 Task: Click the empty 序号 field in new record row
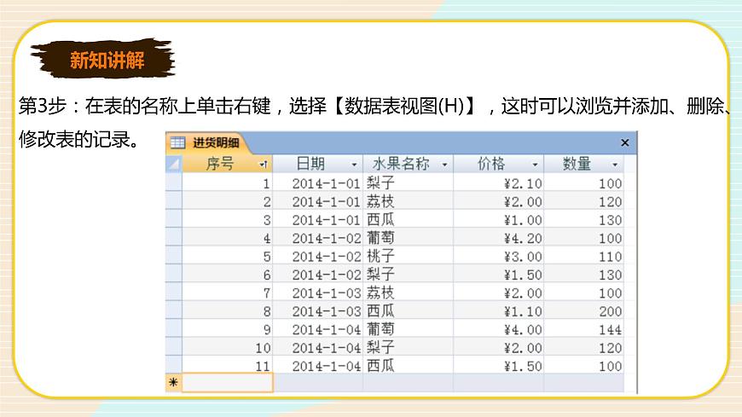coord(227,382)
